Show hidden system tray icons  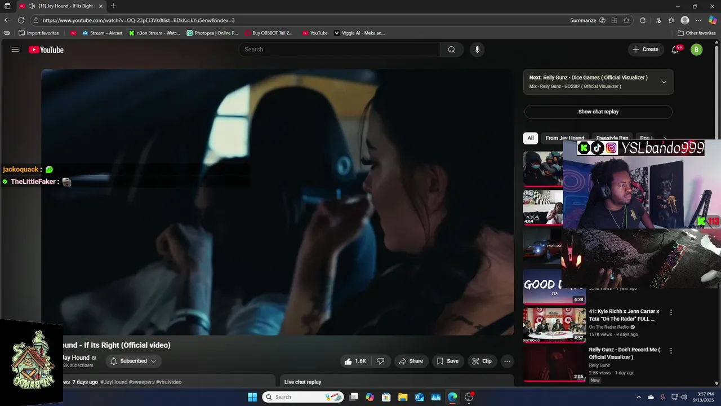[x=638, y=397]
